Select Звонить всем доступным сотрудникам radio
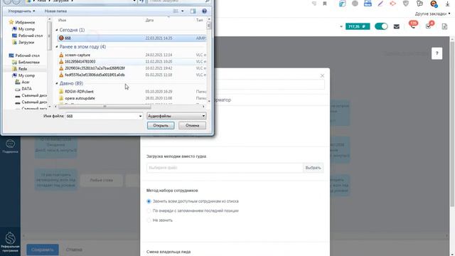The width and height of the screenshot is (455, 256). click(x=149, y=201)
